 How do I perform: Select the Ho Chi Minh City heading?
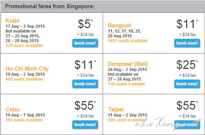[x=27, y=69]
